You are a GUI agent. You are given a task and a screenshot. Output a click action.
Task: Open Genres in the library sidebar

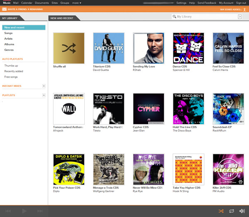[9, 50]
